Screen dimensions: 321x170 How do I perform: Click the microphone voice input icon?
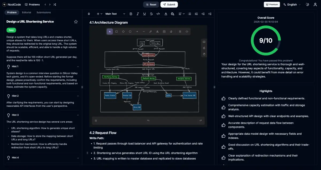[x=89, y=14]
